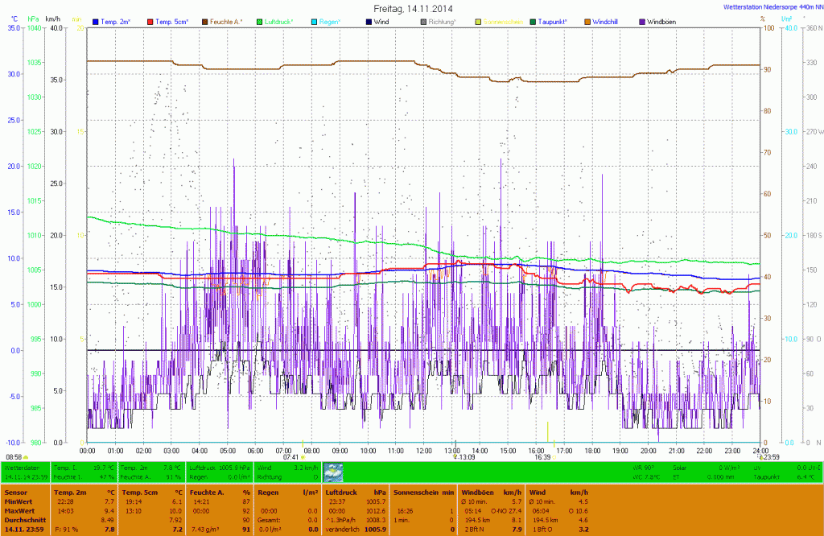824x536 pixels.
Task: Click the teal Taupunkt legend square
Action: (x=534, y=20)
